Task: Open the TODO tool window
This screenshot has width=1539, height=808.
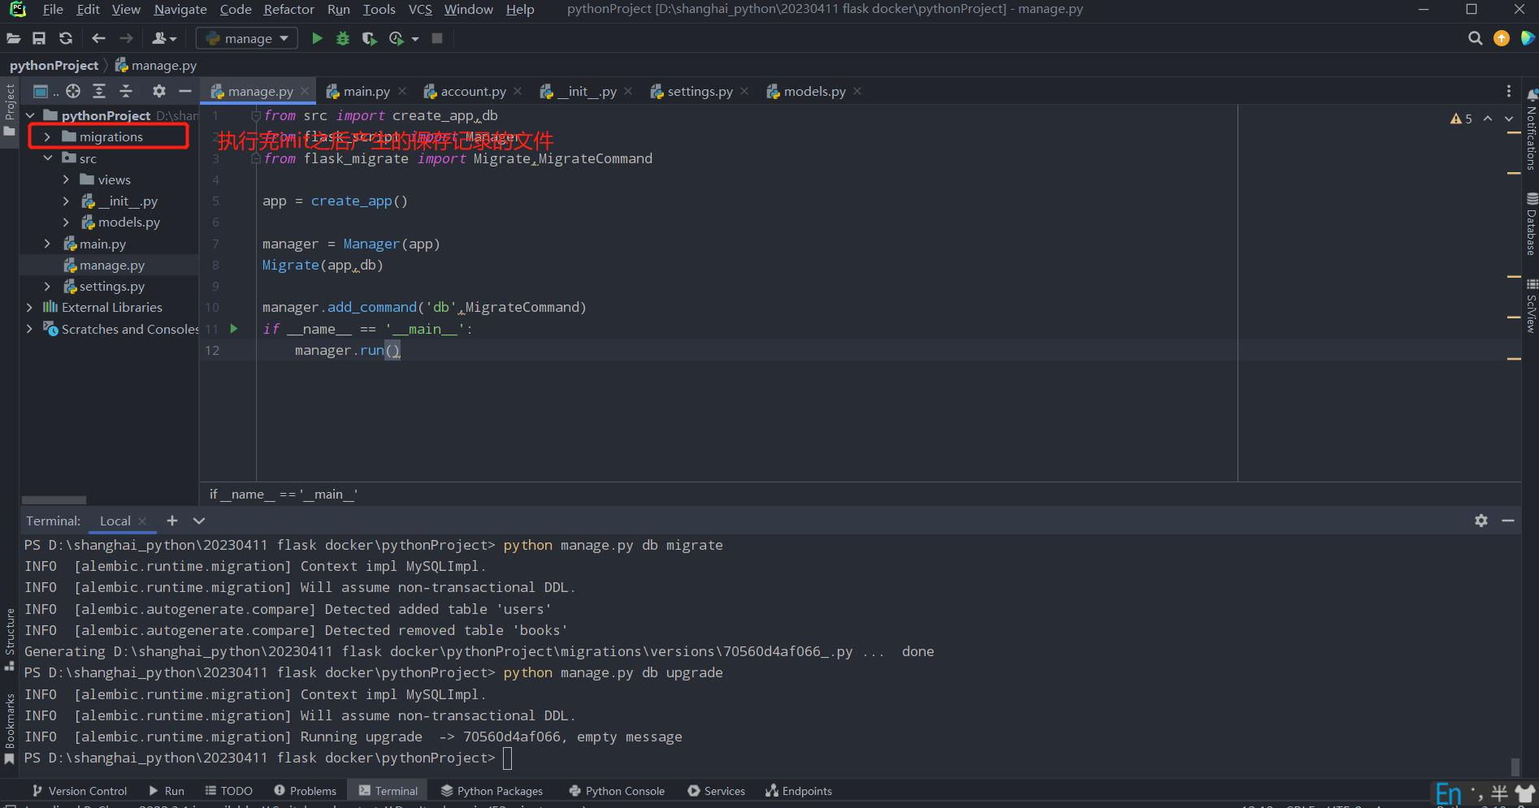Action: pyautogui.click(x=228, y=791)
